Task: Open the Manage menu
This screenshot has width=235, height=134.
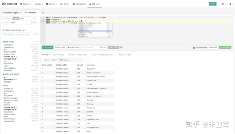Action: pyautogui.click(x=39, y=4)
